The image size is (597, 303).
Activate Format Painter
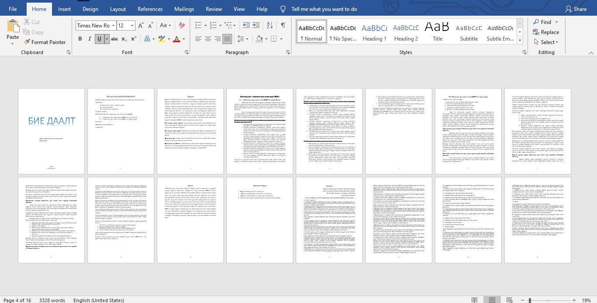tap(44, 42)
